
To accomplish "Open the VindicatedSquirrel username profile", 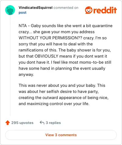I will 36,8.
